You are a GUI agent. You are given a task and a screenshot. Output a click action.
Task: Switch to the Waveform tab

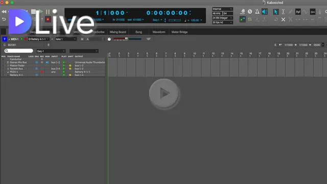[159, 32]
